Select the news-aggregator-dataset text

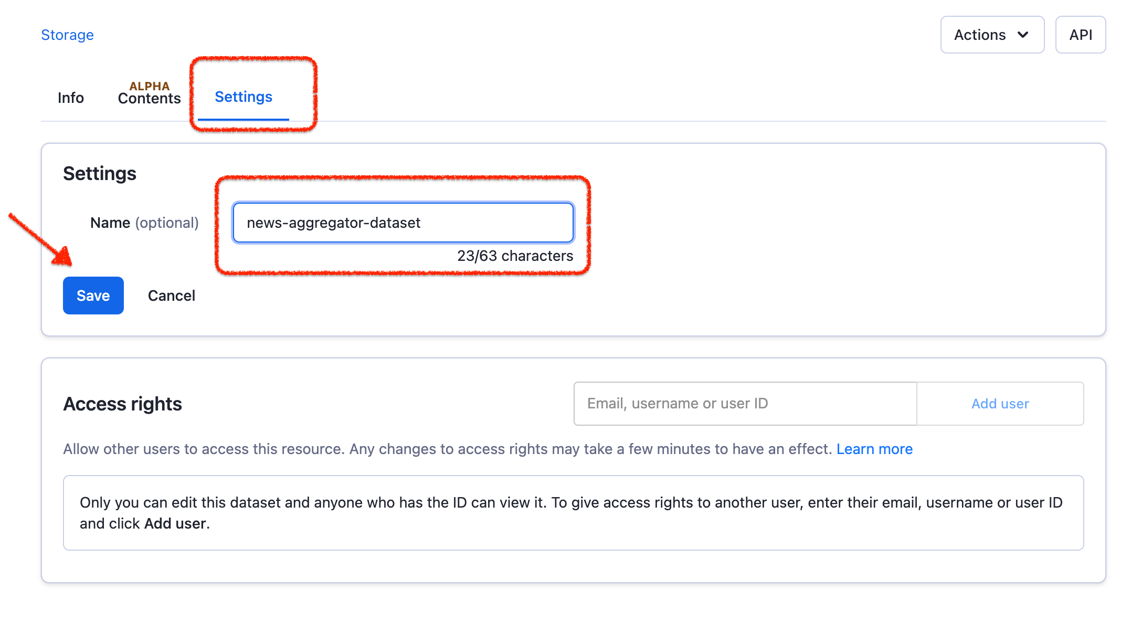[334, 223]
